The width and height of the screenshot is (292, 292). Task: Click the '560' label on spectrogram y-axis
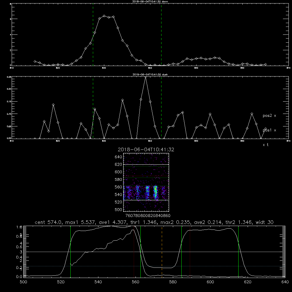pos(119,187)
